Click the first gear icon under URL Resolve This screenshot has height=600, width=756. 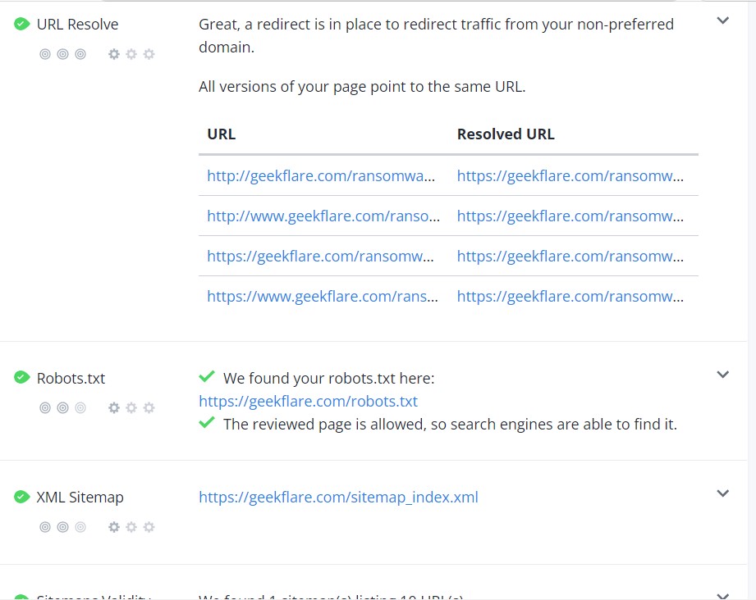tap(114, 54)
